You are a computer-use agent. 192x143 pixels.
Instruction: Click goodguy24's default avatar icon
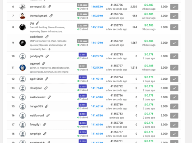pos(23,56)
